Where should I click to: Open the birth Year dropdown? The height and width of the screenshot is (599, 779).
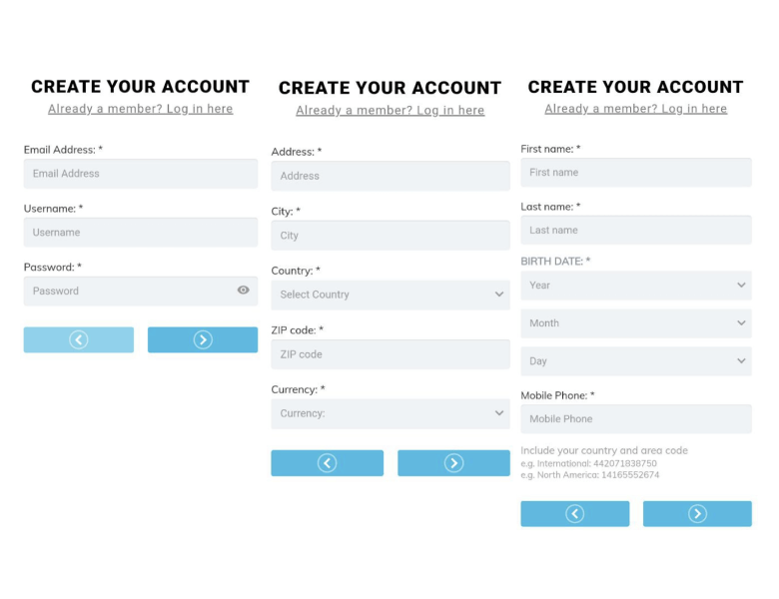click(635, 286)
